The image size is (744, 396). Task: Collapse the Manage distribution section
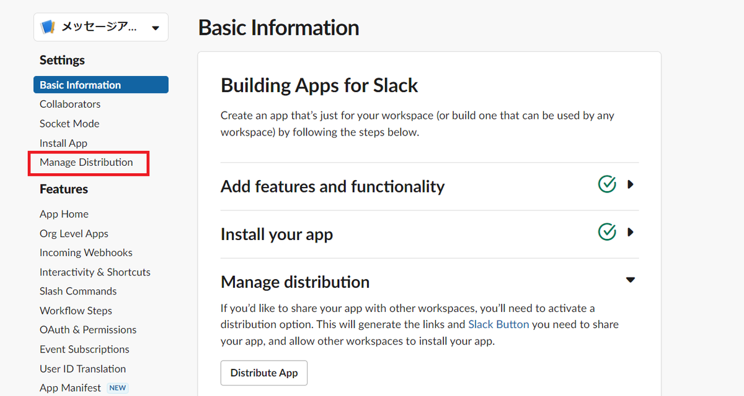[x=631, y=280]
